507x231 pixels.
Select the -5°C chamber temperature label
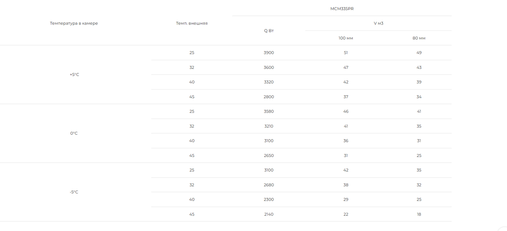(x=74, y=192)
